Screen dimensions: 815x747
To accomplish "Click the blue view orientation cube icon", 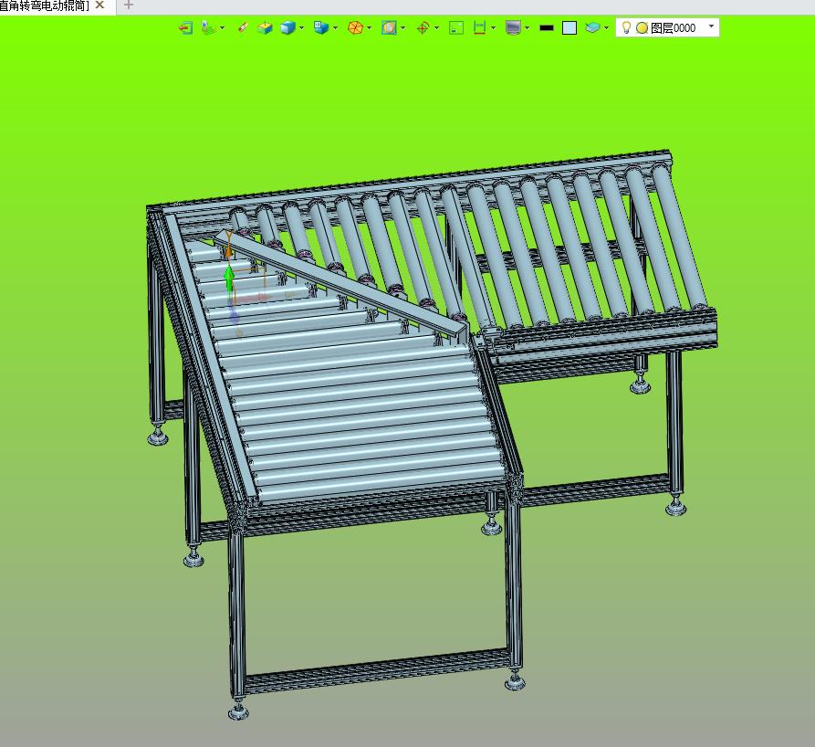I will tap(321, 27).
